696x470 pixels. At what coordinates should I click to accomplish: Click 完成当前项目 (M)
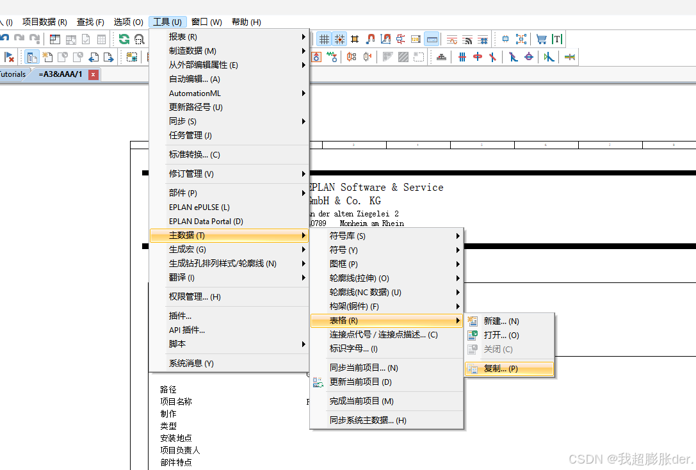(387, 401)
